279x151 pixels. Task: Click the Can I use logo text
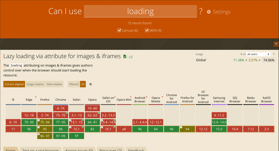(65, 11)
